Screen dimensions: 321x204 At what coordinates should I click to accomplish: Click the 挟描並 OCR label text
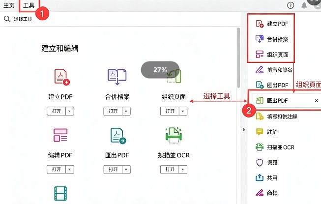[x=174, y=155]
